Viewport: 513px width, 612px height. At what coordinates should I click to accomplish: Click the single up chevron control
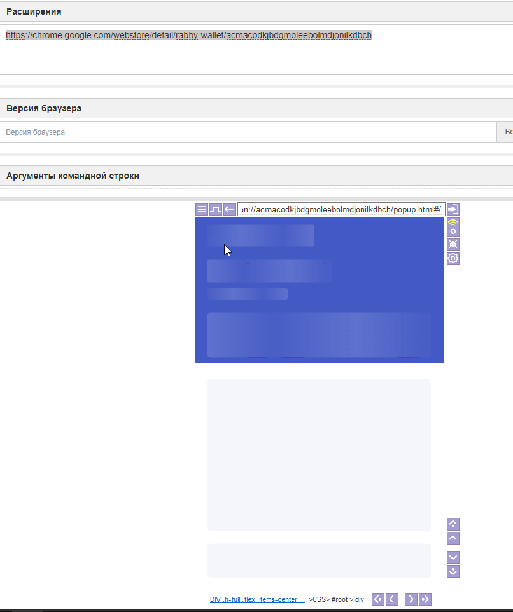click(453, 538)
